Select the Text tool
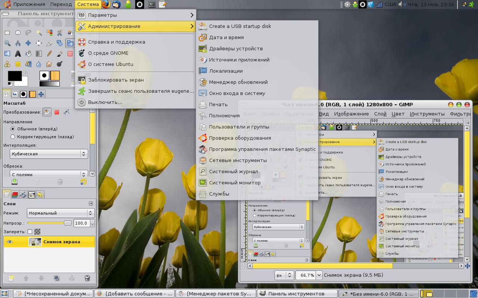 [18, 54]
